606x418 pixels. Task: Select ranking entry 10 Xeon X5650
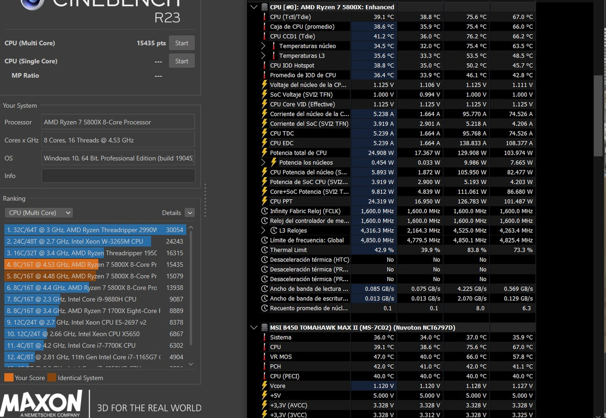[x=95, y=334]
